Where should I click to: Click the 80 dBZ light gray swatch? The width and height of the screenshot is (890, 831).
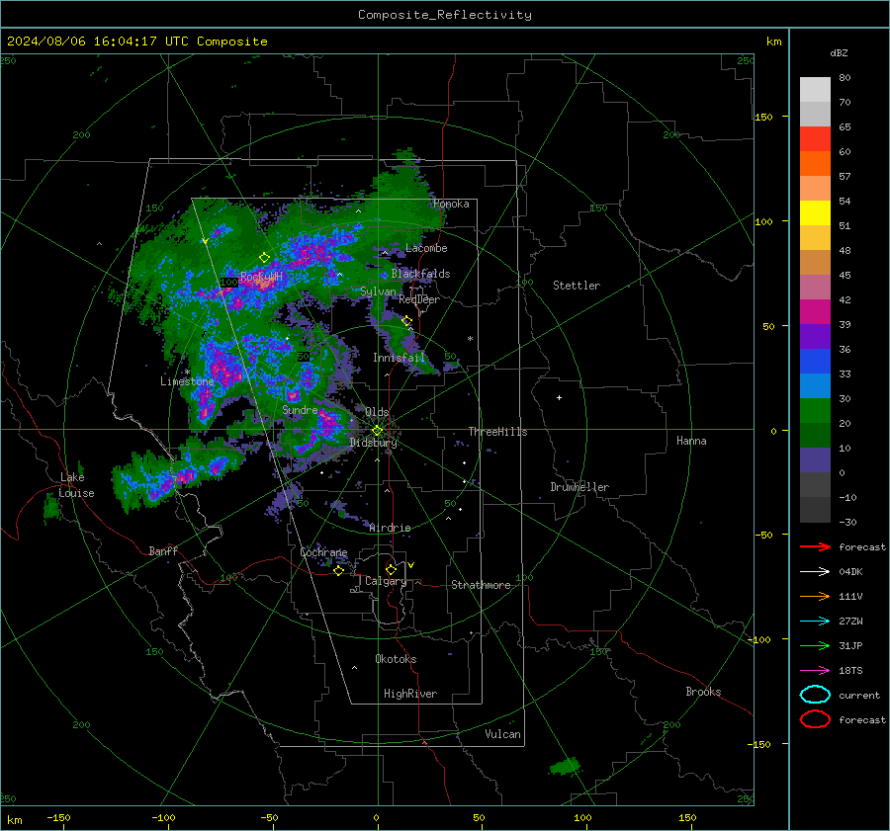[815, 89]
